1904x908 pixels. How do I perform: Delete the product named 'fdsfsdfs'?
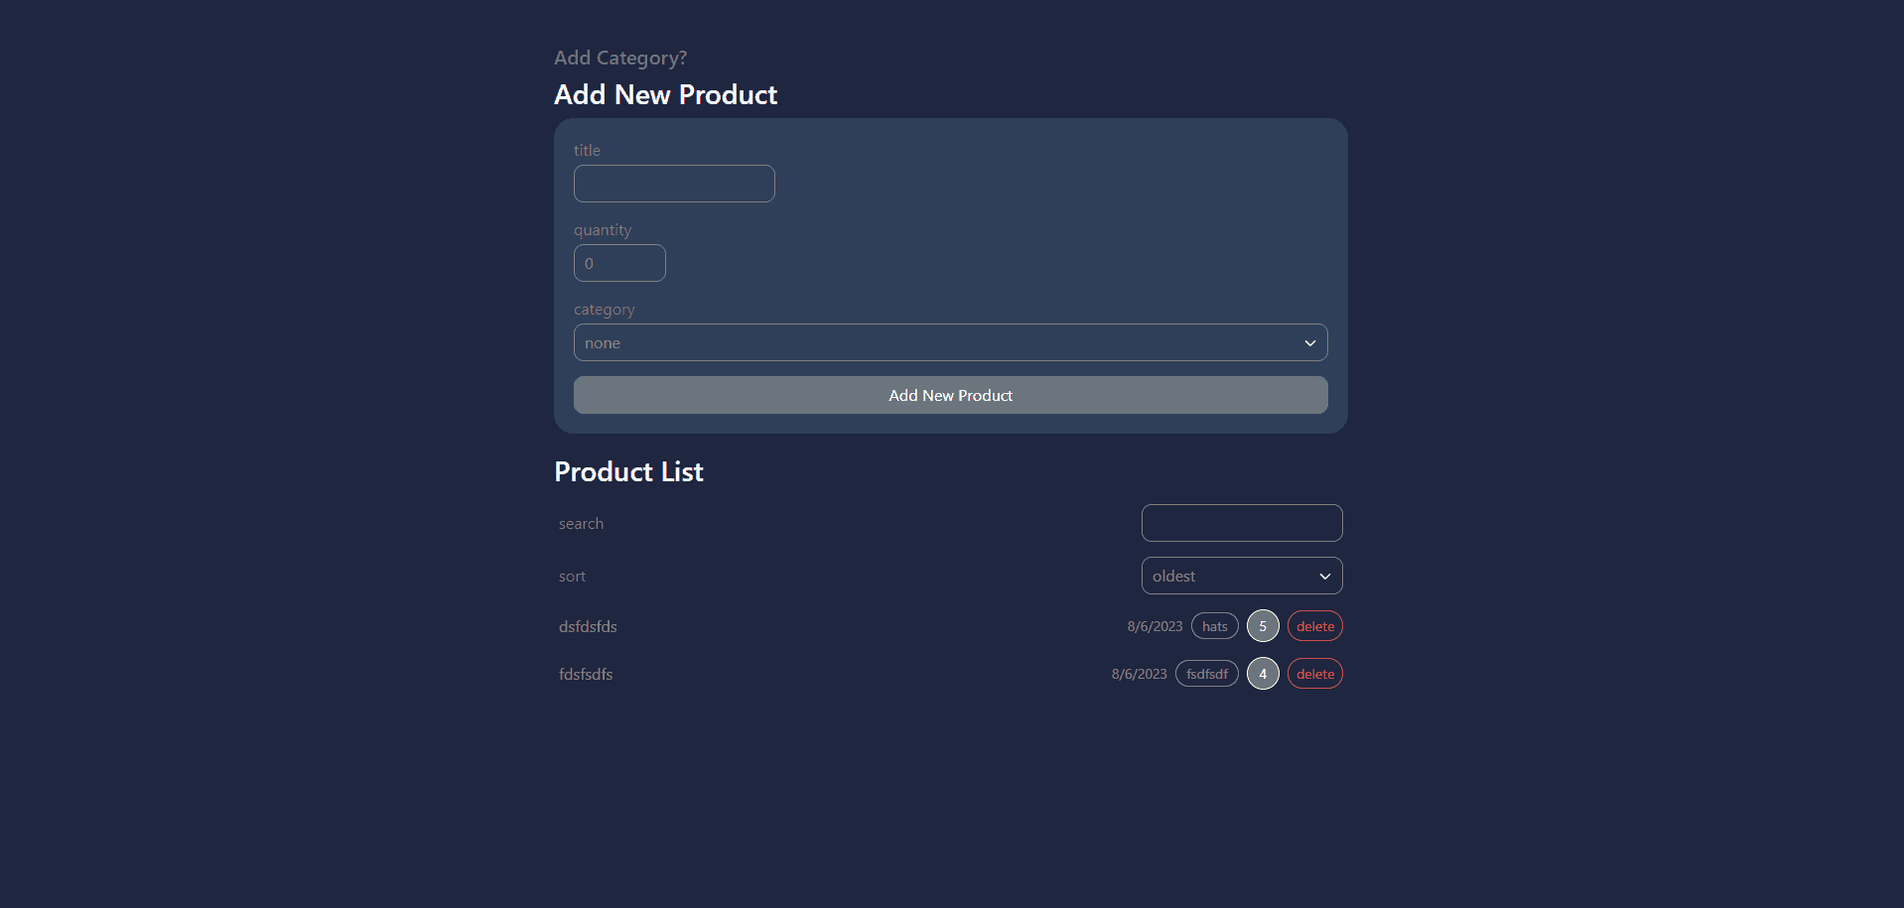pyautogui.click(x=1314, y=673)
